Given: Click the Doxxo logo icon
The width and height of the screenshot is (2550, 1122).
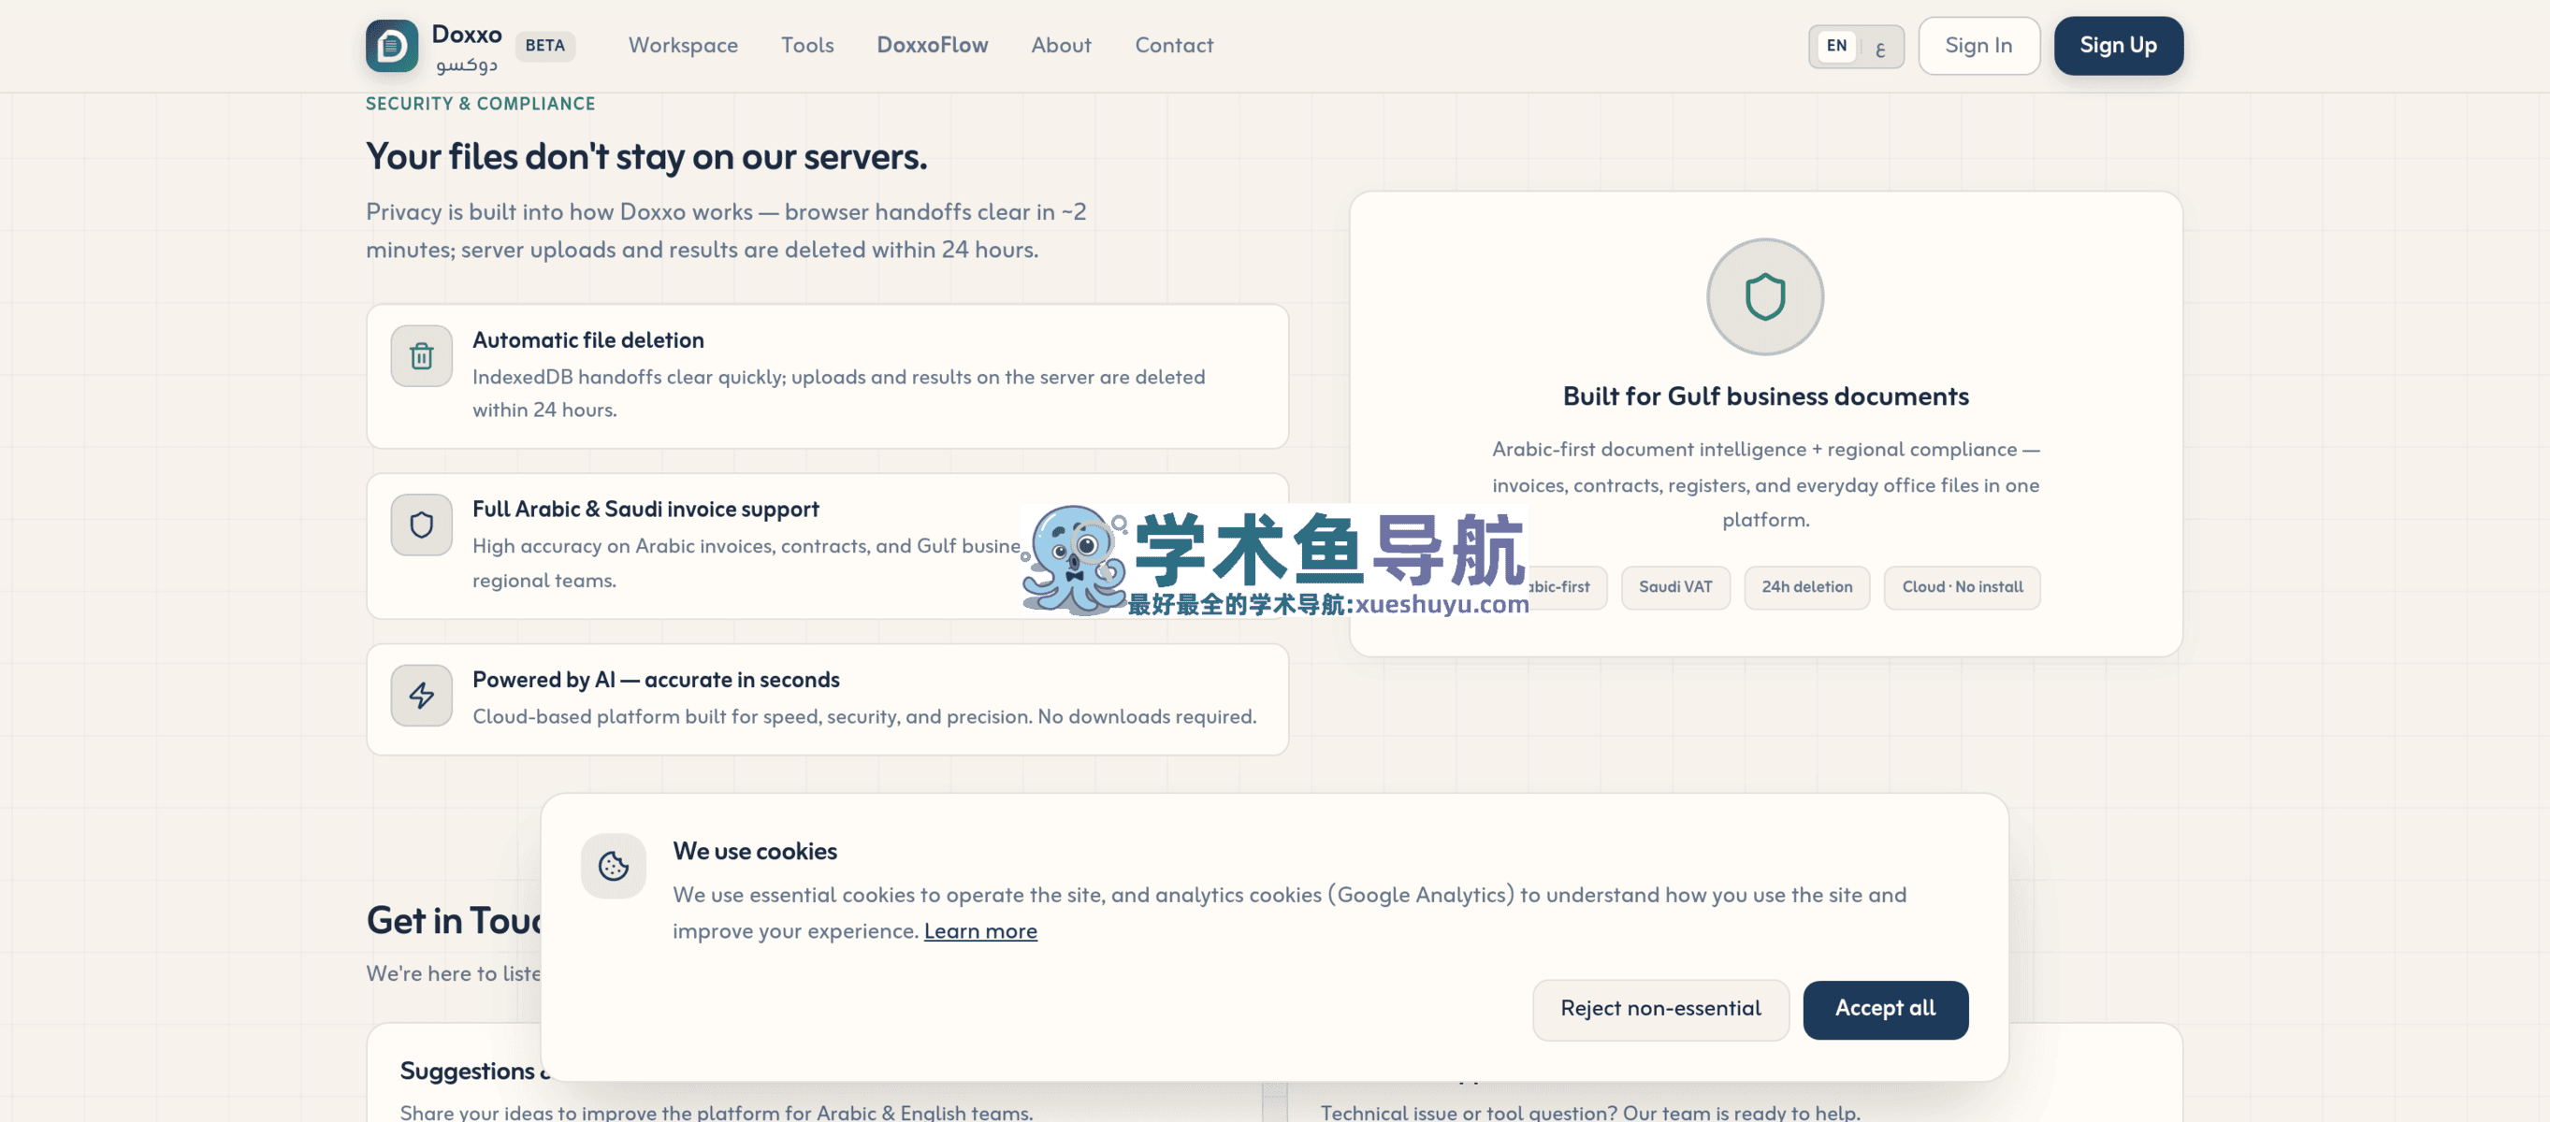Looking at the screenshot, I should coord(391,46).
